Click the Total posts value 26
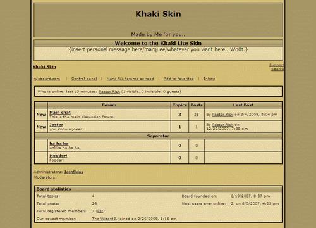This screenshot has height=228, width=316. coord(94,203)
